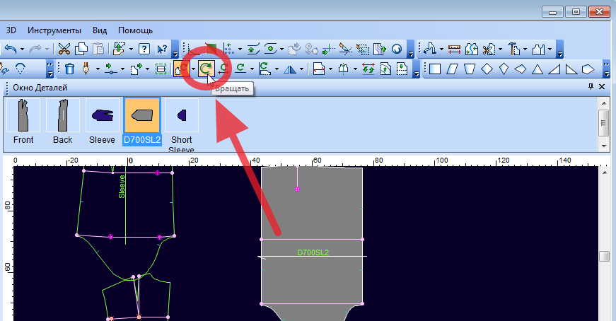Click the Cut scissors icon
Screen dimensions: 616x321
64,49
